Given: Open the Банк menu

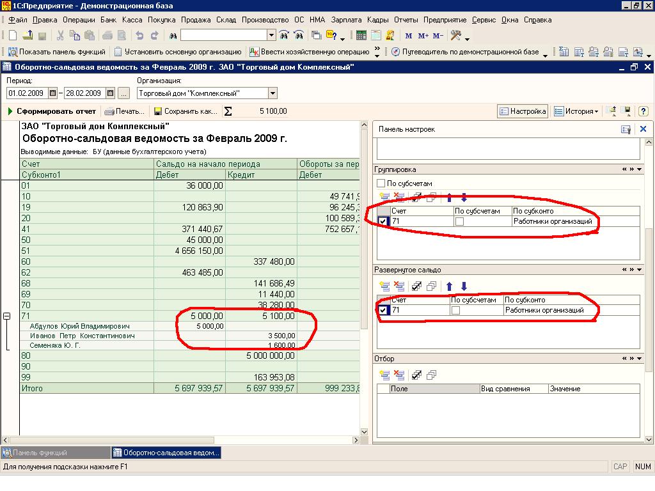Looking at the screenshot, I should pos(109,20).
